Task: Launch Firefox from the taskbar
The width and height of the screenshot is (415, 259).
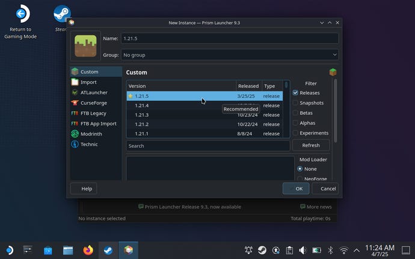Action: 88,250
